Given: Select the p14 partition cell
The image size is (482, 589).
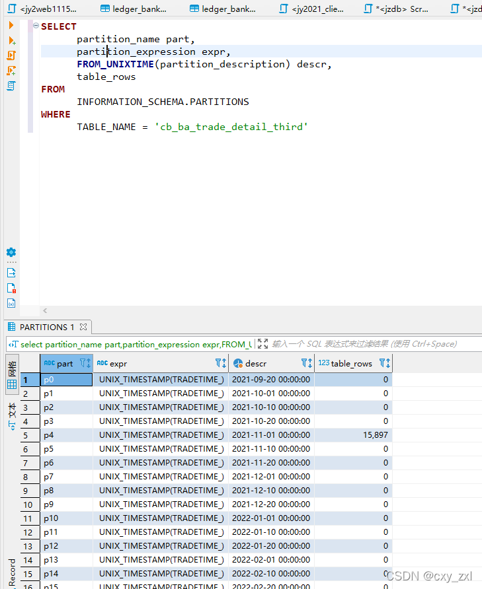Looking at the screenshot, I should [x=66, y=574].
